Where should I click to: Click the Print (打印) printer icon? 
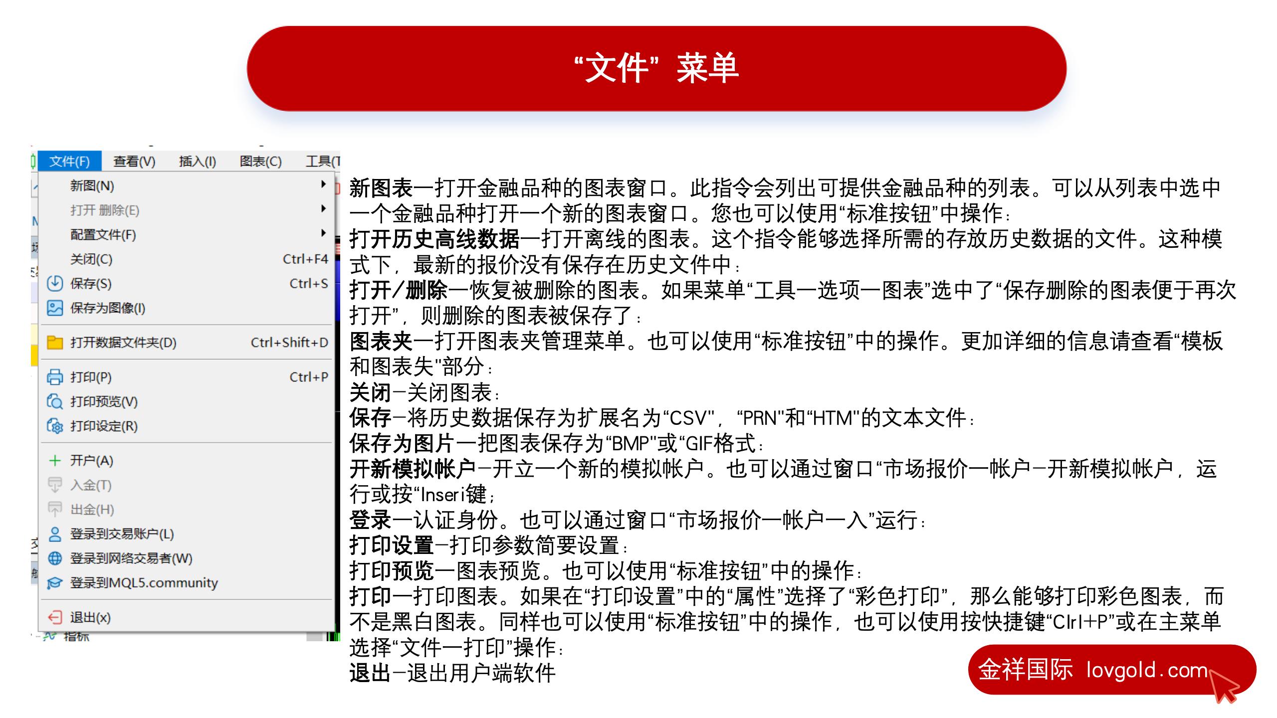click(x=54, y=377)
